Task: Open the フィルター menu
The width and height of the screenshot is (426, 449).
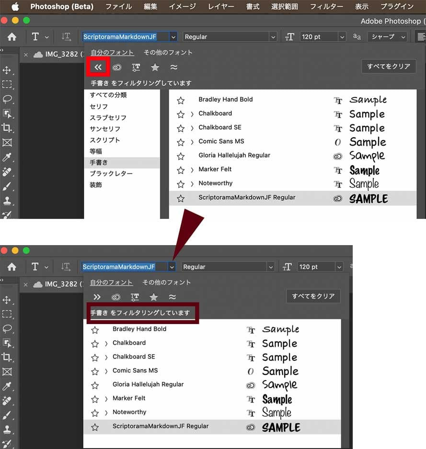Action: click(326, 7)
